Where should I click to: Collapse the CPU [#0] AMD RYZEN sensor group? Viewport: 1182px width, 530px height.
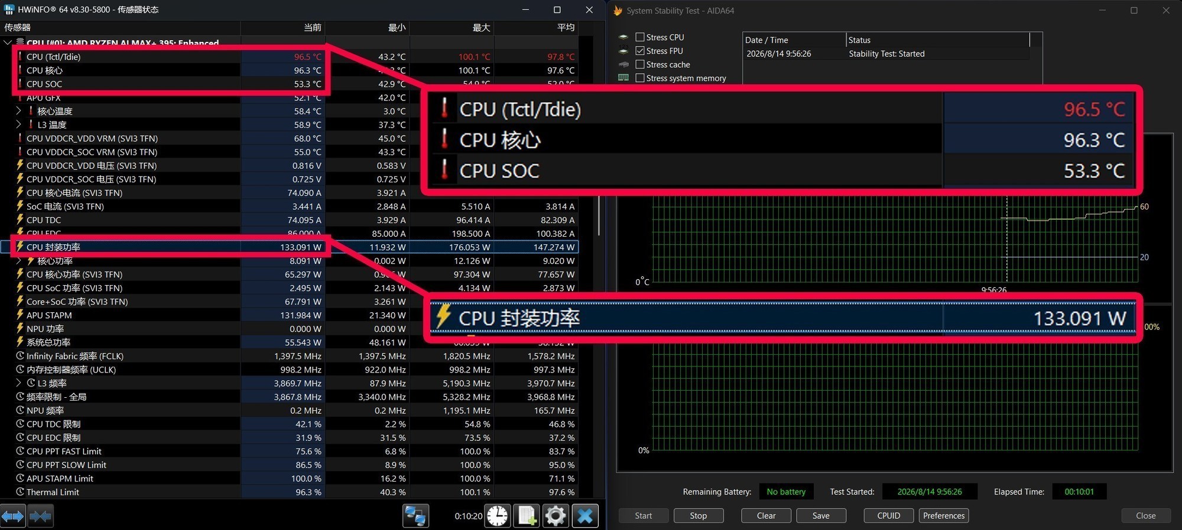click(x=7, y=42)
